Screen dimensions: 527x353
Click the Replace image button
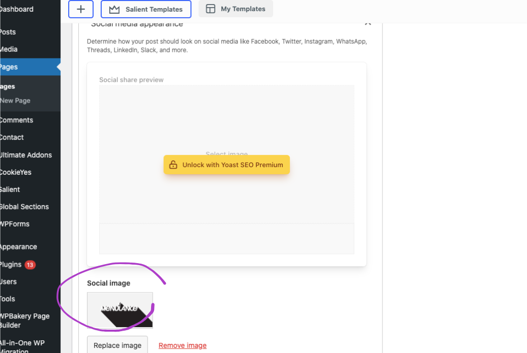(118, 345)
